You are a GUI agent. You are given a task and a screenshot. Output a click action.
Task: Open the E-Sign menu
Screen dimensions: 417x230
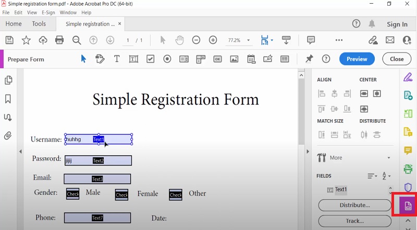pyautogui.click(x=48, y=12)
